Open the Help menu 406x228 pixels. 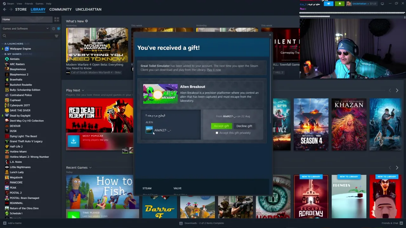point(49,4)
